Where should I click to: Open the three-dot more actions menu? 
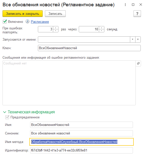[x=125, y=5]
